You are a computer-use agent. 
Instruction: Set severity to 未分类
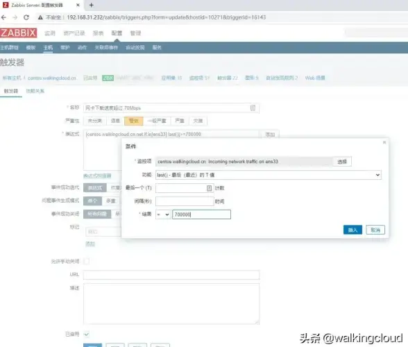[x=94, y=121]
